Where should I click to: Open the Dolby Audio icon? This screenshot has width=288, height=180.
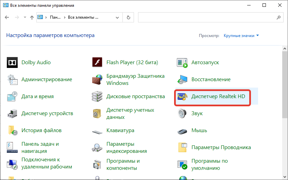[x=12, y=62]
